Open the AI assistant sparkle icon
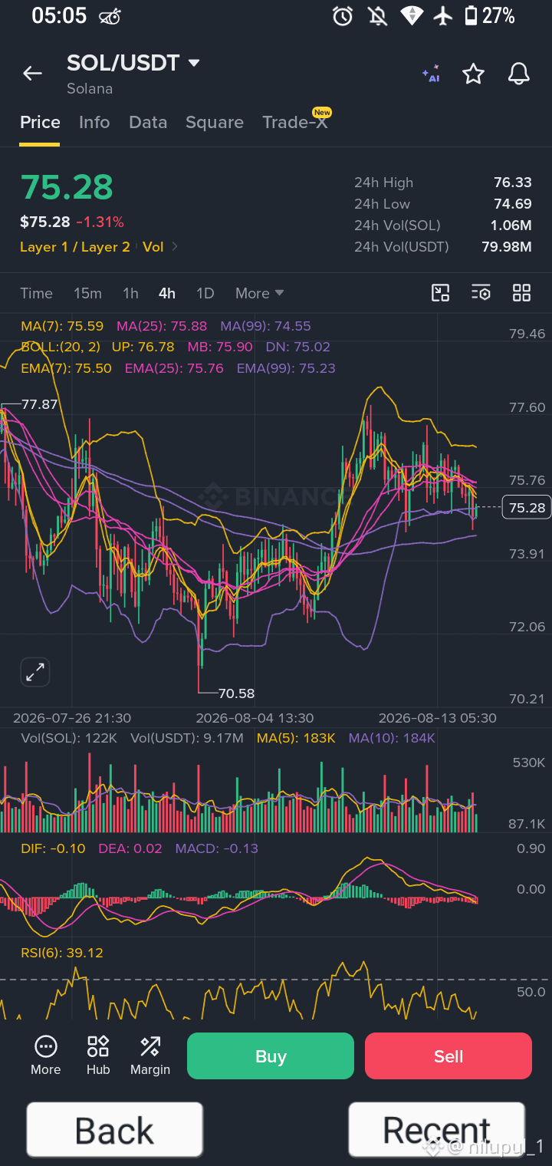This screenshot has height=1166, width=552. point(431,74)
